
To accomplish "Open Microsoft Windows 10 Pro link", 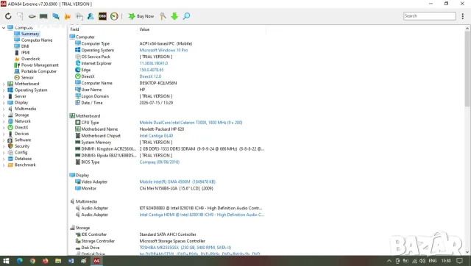I will pos(163,50).
